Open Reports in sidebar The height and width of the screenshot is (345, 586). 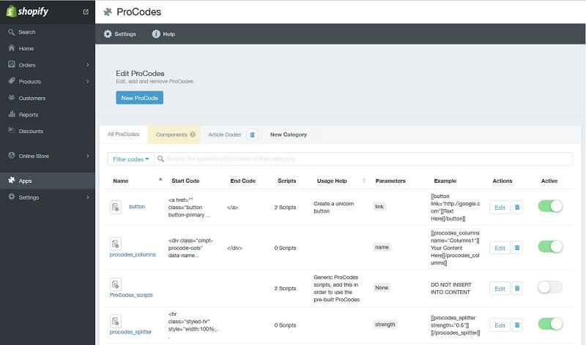click(29, 115)
